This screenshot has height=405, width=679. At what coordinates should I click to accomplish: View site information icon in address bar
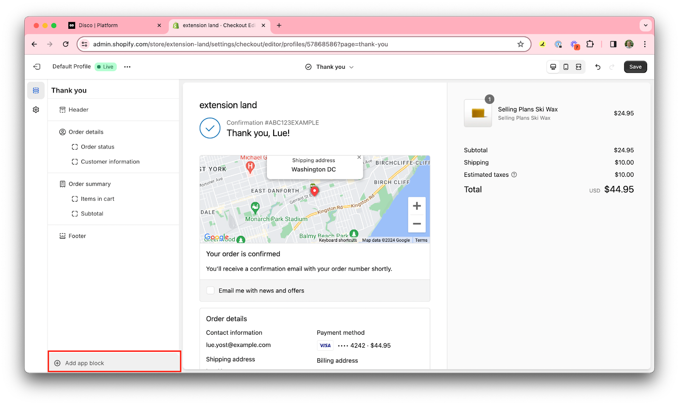(x=84, y=44)
